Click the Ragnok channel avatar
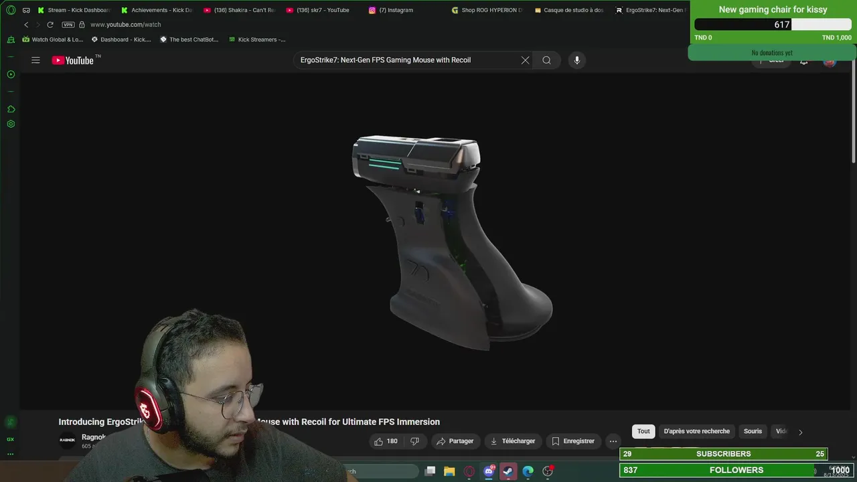Image resolution: width=857 pixels, height=482 pixels. [x=68, y=440]
